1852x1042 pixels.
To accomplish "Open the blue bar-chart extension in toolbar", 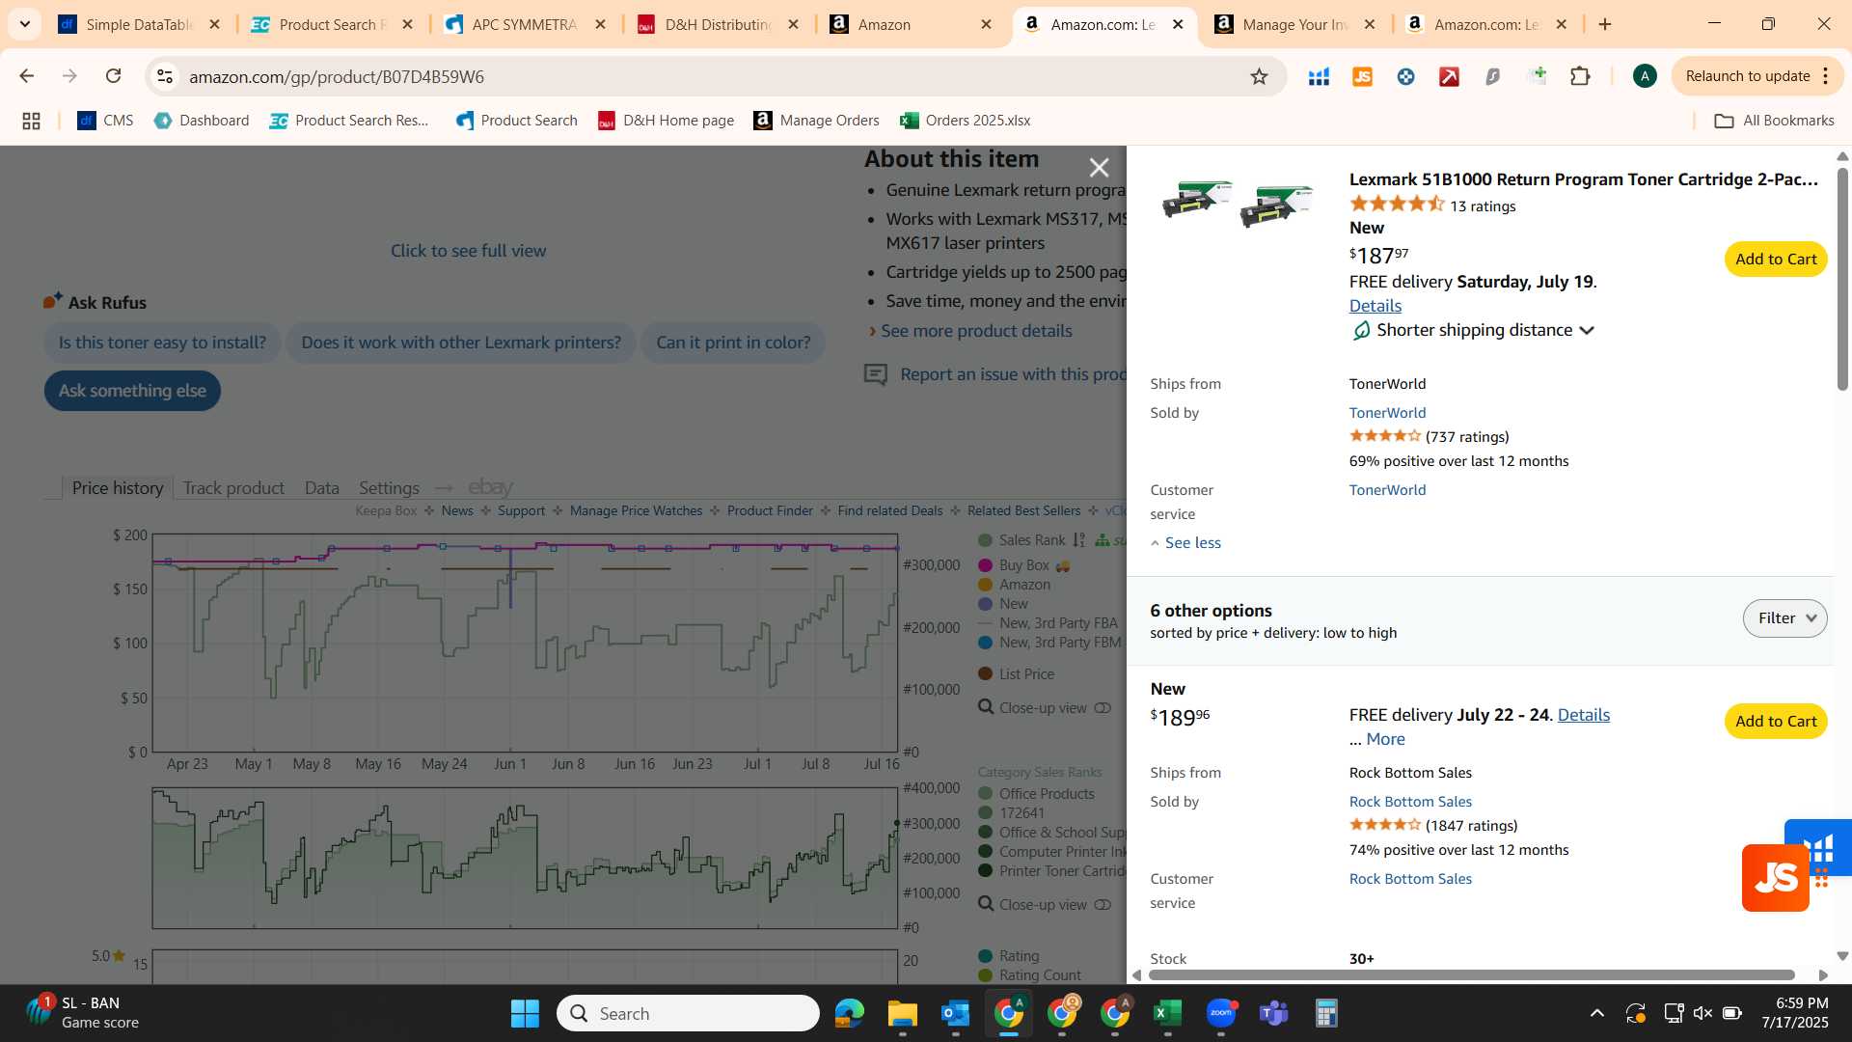I will click(1319, 76).
